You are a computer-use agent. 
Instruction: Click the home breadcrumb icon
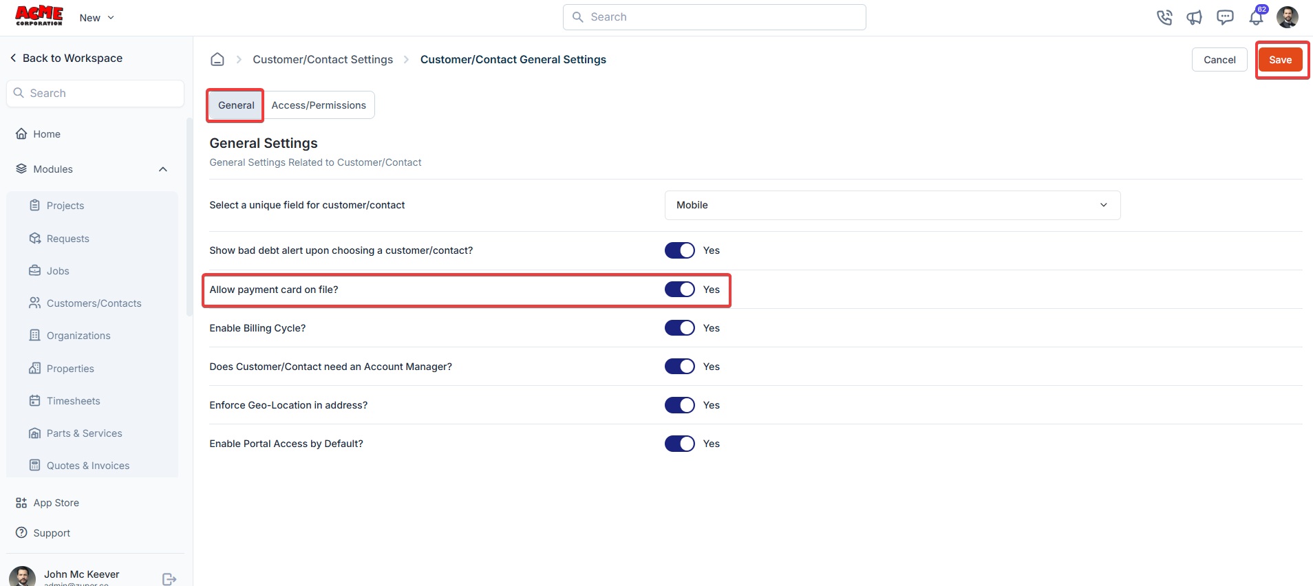pyautogui.click(x=217, y=60)
